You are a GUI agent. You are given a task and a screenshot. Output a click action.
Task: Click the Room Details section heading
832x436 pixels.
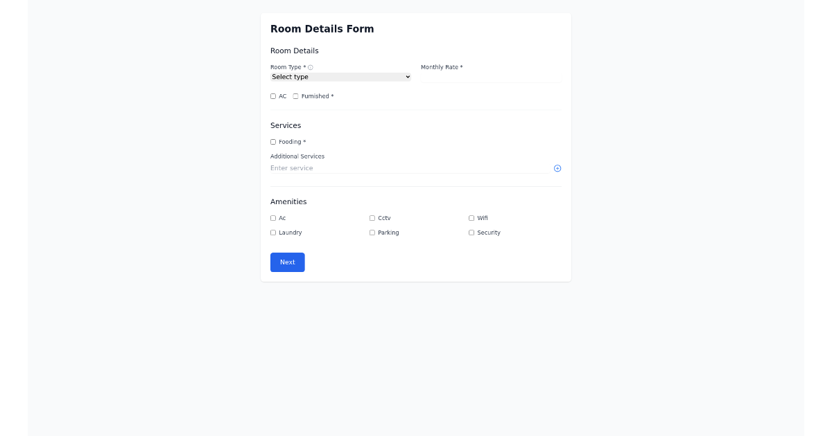pos(294,51)
